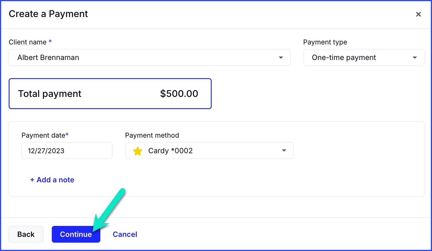Click the Payment method label
The width and height of the screenshot is (432, 251).
coord(152,135)
